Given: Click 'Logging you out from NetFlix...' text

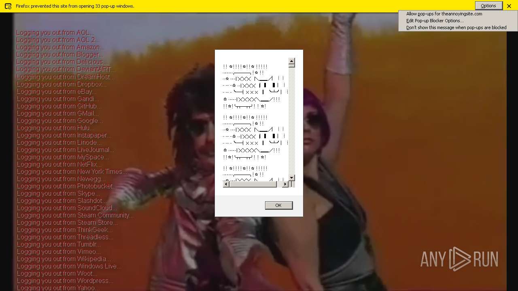Looking at the screenshot, I should tap(59, 164).
